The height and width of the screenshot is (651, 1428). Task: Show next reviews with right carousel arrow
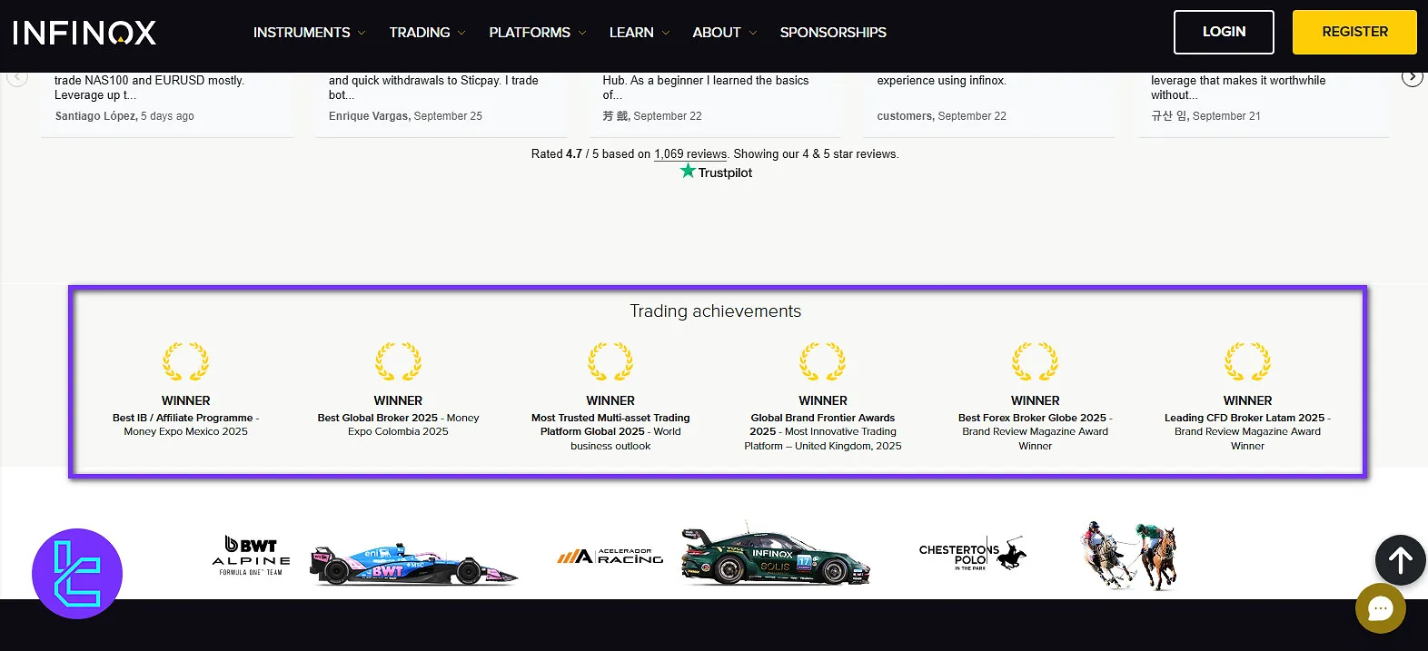click(1412, 77)
